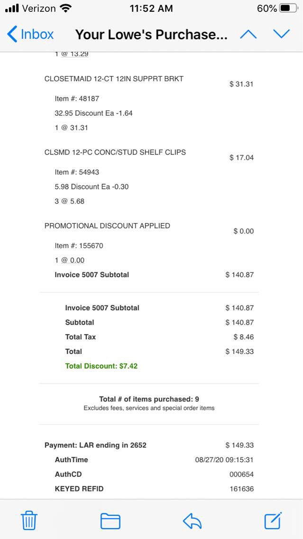The height and width of the screenshot is (539, 303).
Task: Tap the trash icon to delete email
Action: click(29, 520)
